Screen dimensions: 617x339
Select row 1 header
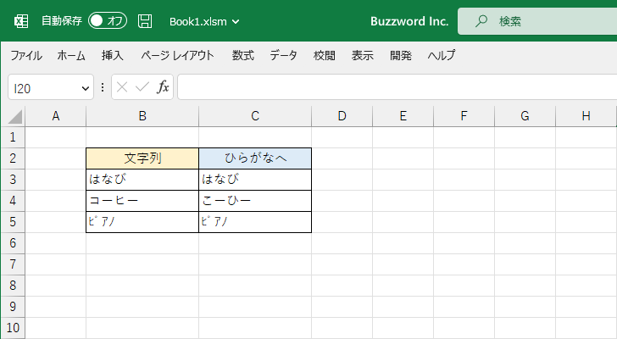pos(13,137)
